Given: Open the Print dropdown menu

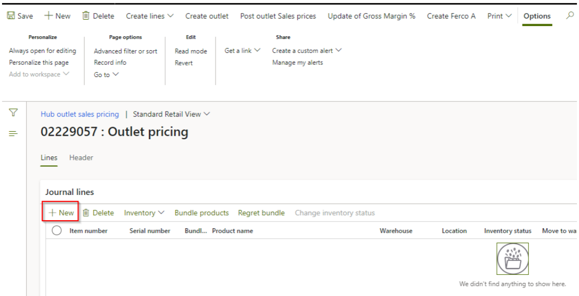Looking at the screenshot, I should coord(499,16).
